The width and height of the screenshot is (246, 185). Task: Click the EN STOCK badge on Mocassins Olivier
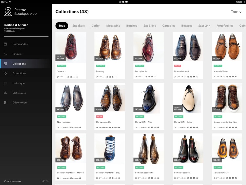click(218, 167)
